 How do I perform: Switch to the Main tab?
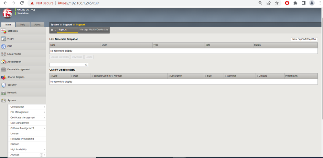coord(8,25)
